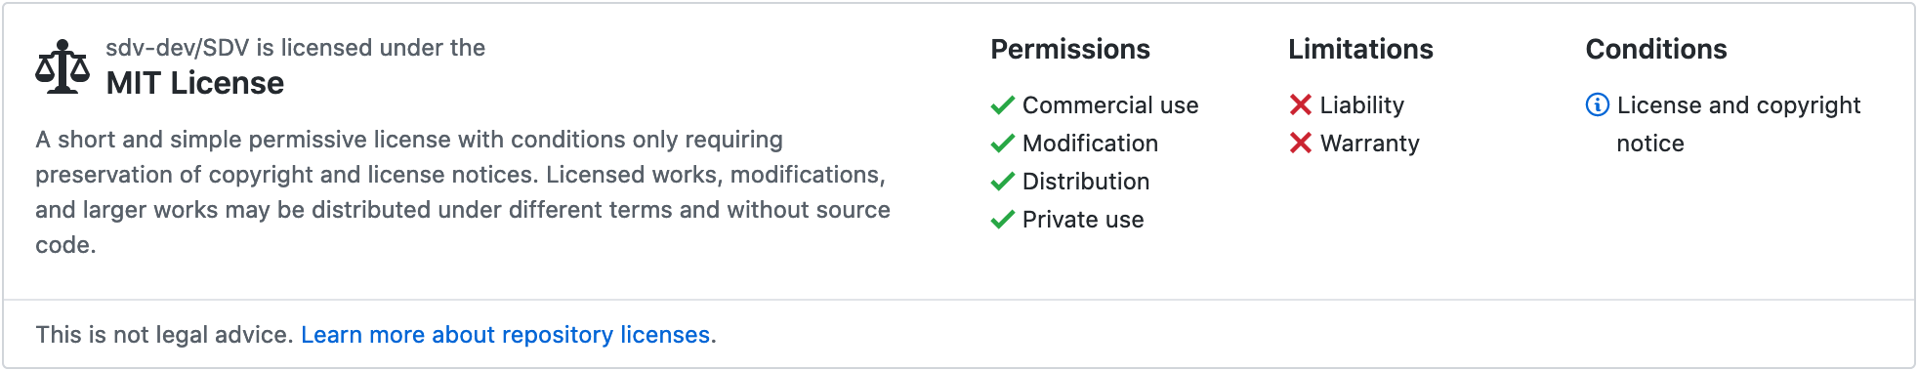The width and height of the screenshot is (1918, 371).
Task: Click the red X beside Liability
Action: tap(1301, 104)
